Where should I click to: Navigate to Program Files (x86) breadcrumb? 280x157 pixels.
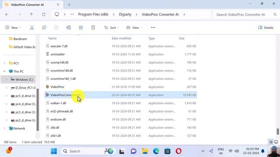[x=93, y=14]
